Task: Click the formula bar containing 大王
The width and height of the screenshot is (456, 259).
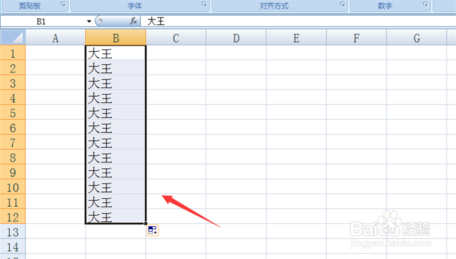Action: pos(298,21)
